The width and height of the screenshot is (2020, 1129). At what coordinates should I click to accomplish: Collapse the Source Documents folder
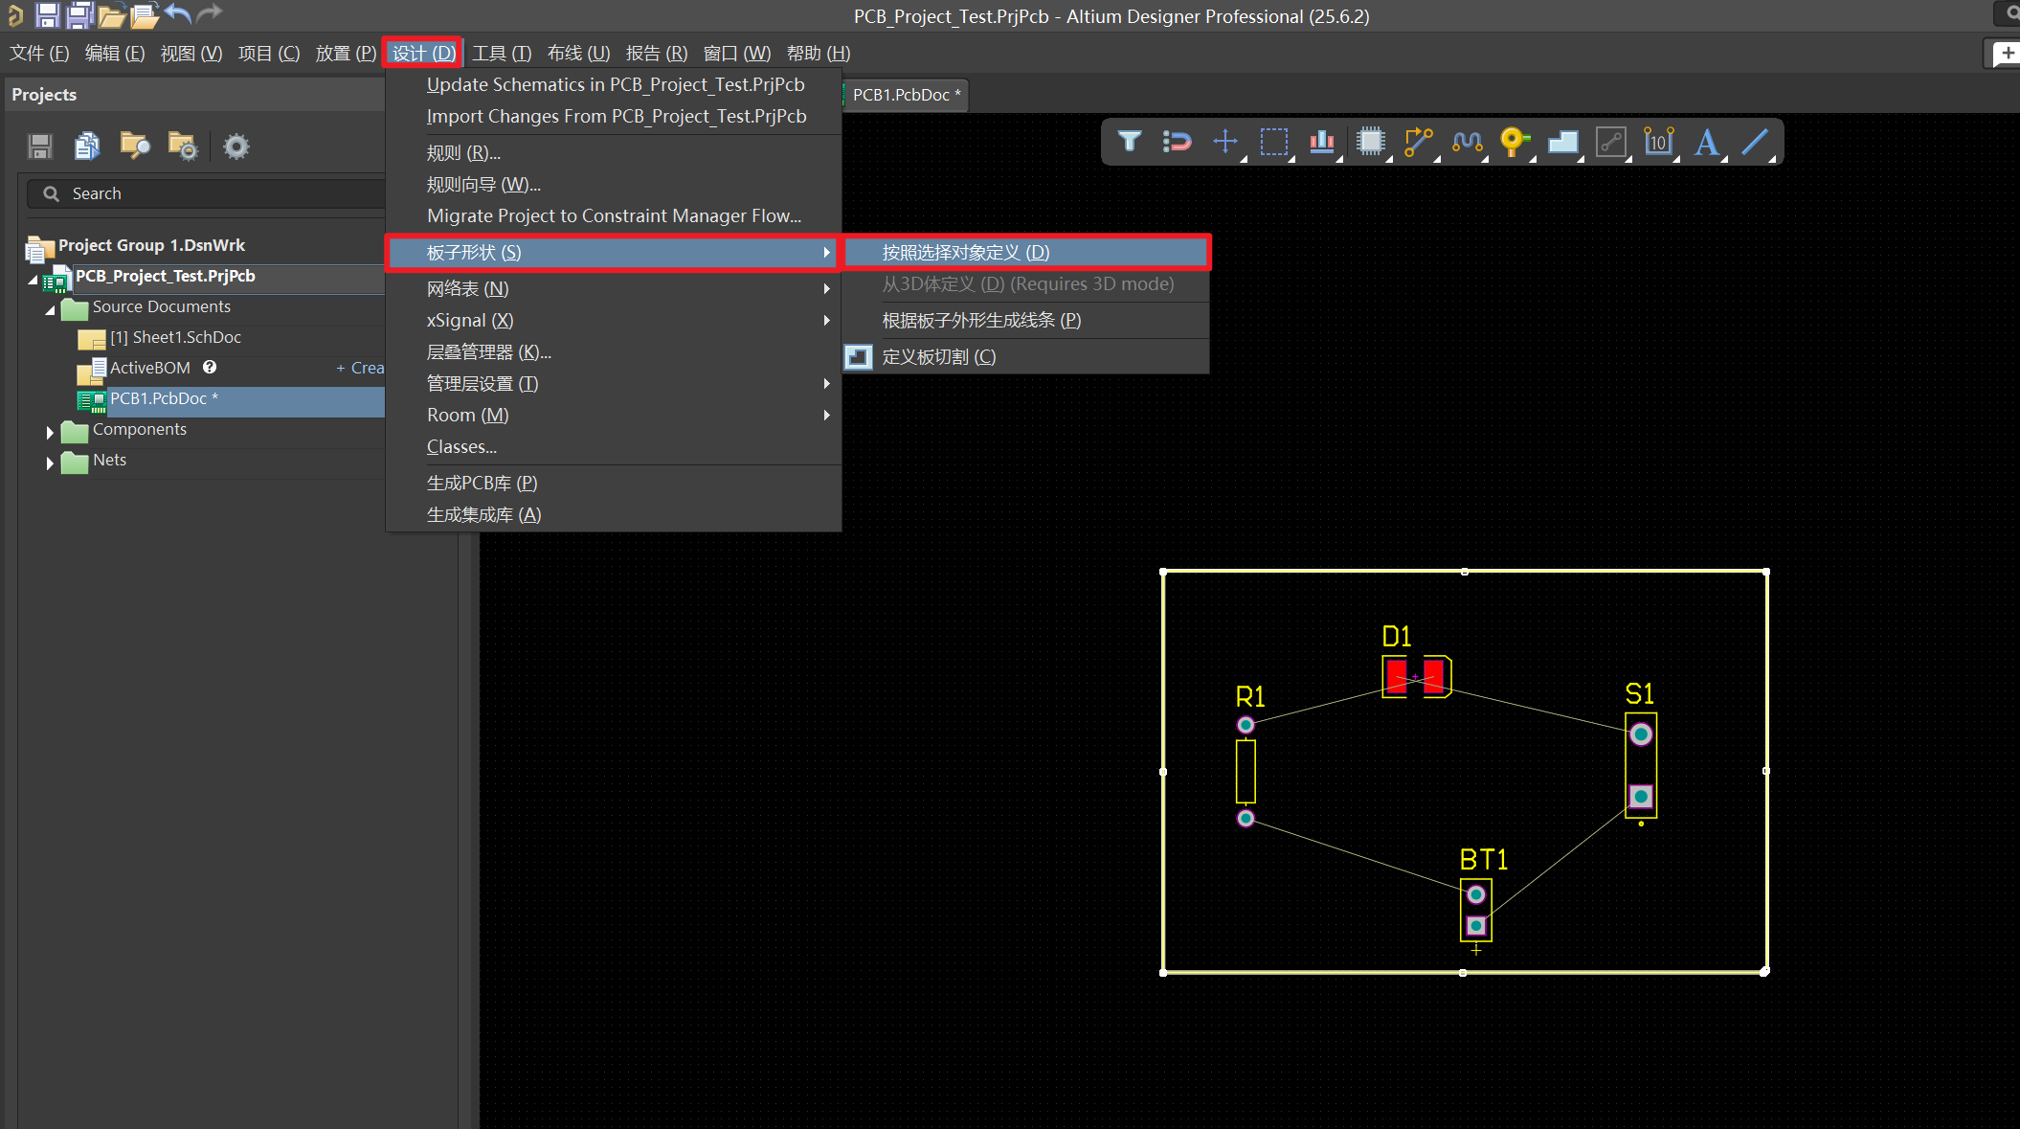(50, 309)
